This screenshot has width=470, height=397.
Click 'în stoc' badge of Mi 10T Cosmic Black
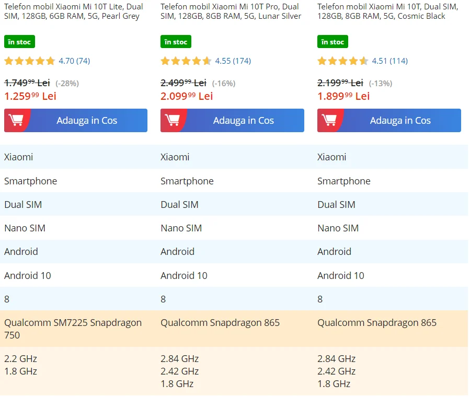[x=333, y=42]
